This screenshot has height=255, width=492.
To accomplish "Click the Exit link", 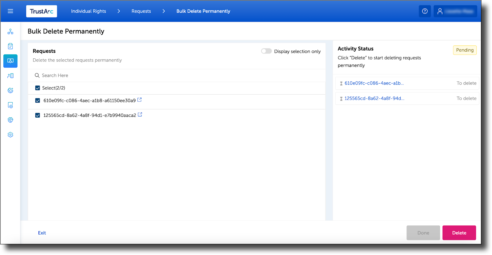I will point(42,233).
